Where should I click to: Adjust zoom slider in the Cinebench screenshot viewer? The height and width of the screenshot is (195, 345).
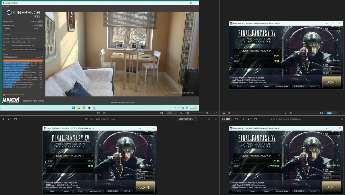point(195,113)
